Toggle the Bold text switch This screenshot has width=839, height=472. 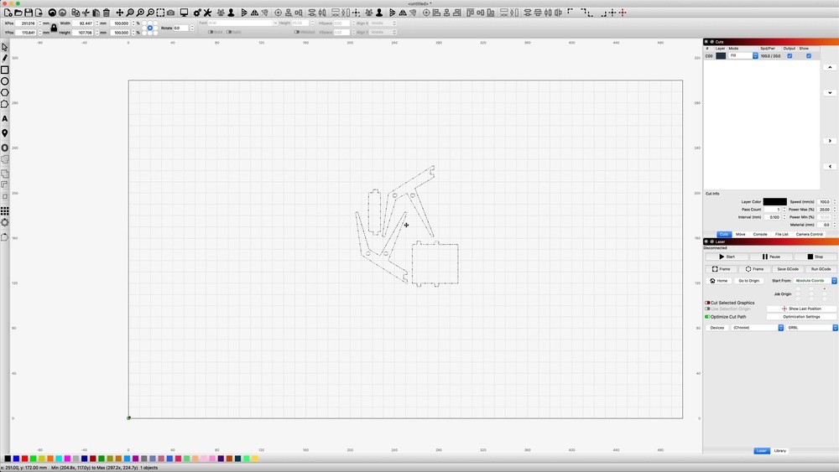(211, 32)
